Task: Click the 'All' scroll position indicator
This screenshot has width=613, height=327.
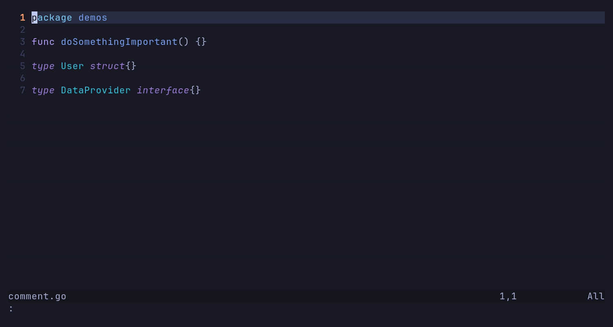Action: (596, 296)
